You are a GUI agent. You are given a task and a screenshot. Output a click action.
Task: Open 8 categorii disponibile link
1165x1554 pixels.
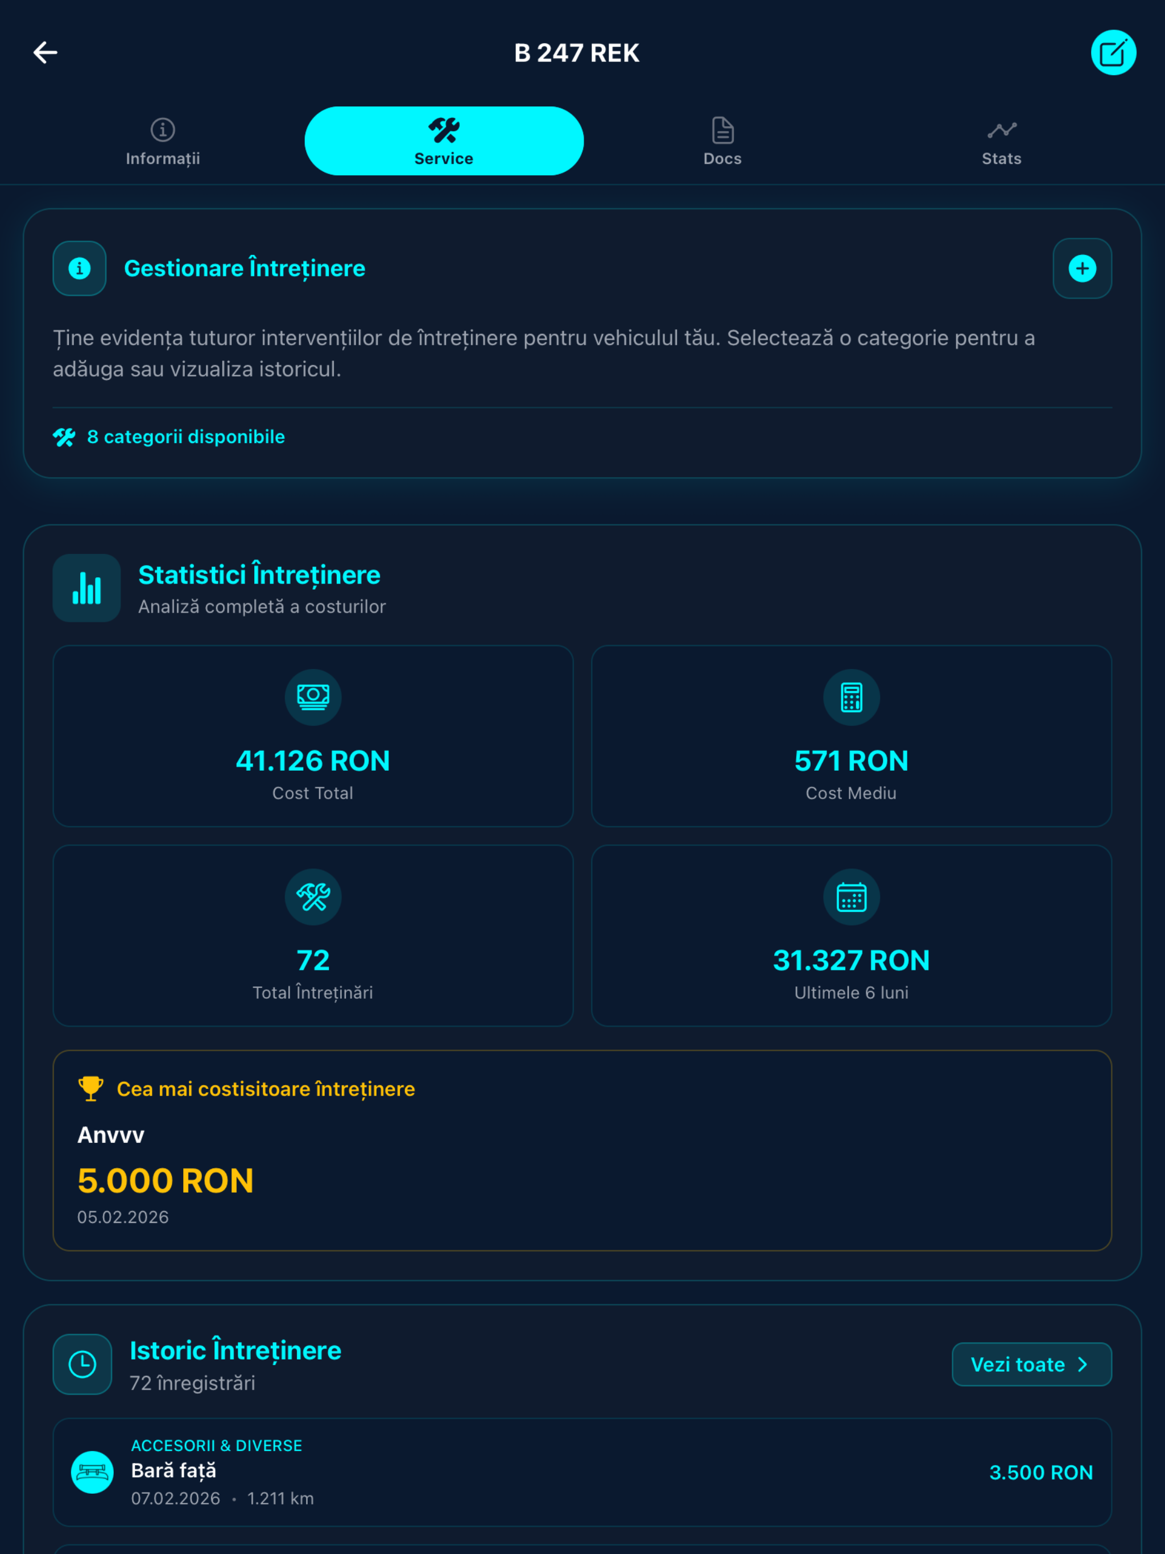(185, 437)
